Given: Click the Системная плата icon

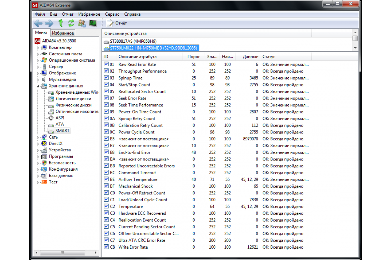Looking at the screenshot, I should click(x=44, y=54).
